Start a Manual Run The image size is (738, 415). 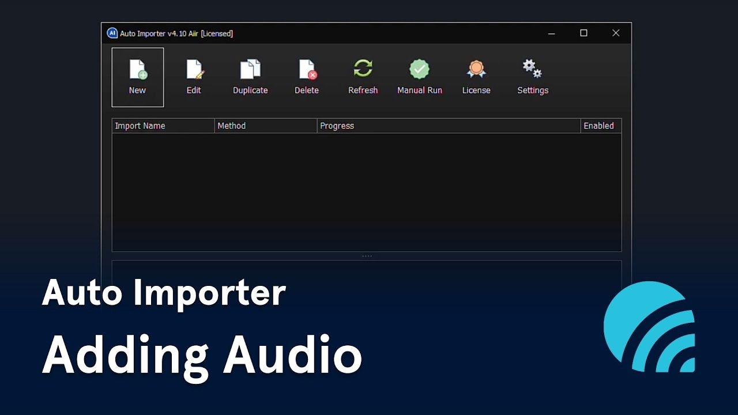(420, 77)
